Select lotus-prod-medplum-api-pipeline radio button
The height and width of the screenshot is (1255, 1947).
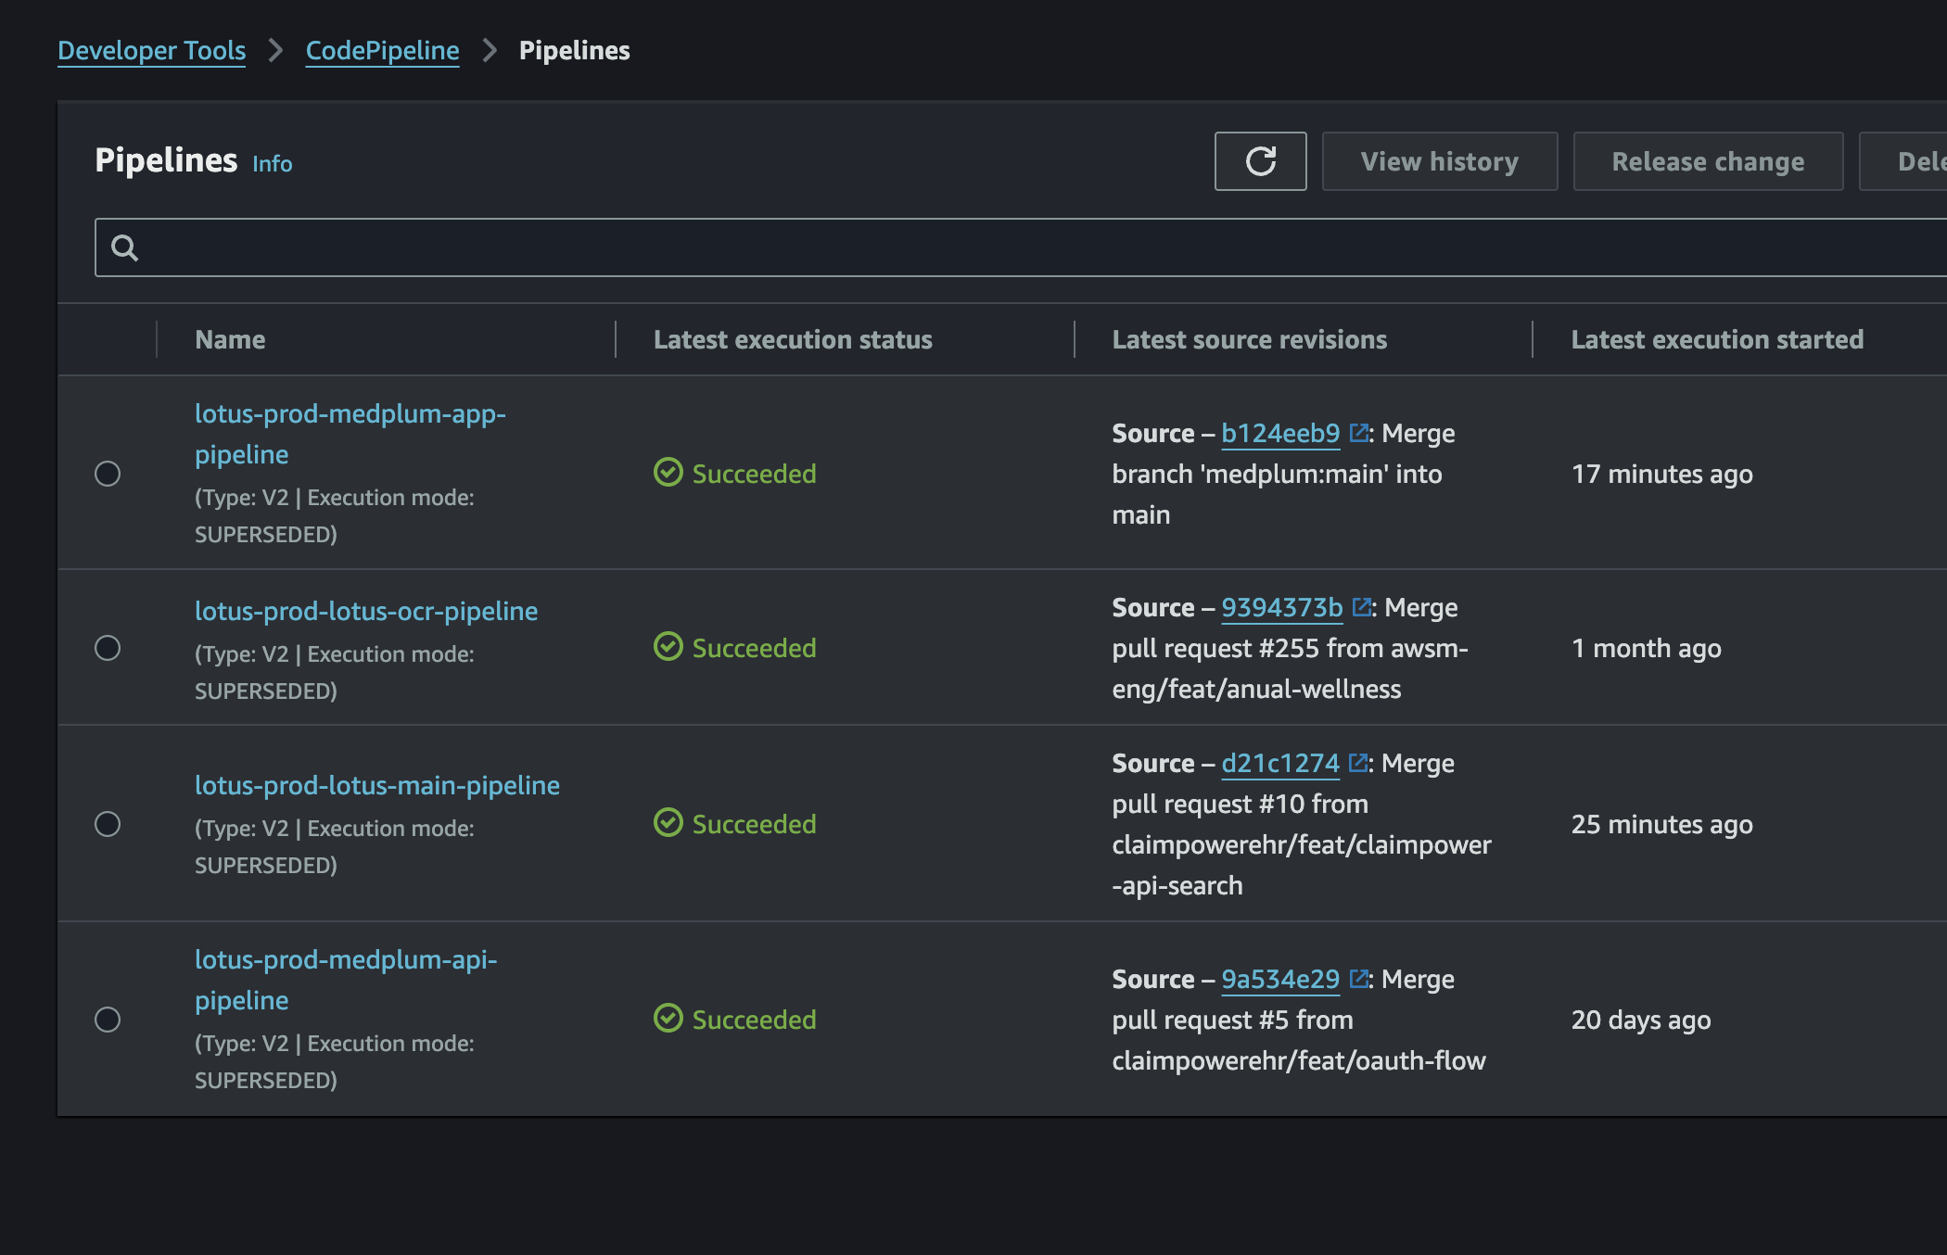coord(108,1020)
